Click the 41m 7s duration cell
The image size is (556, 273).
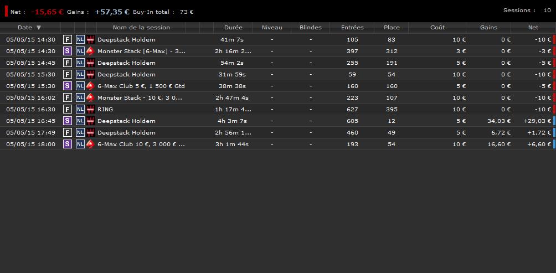(233, 39)
